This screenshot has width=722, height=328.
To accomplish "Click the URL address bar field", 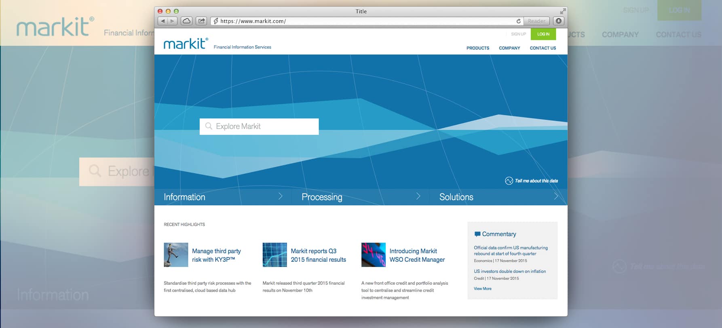I will coord(364,21).
